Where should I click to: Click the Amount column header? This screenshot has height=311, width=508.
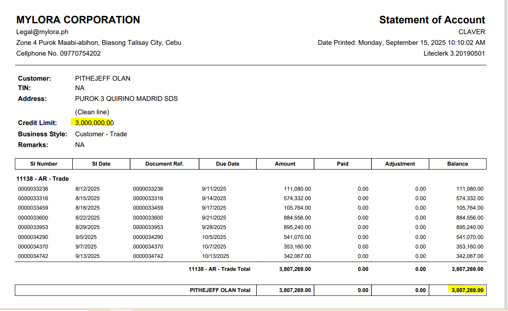coord(285,164)
